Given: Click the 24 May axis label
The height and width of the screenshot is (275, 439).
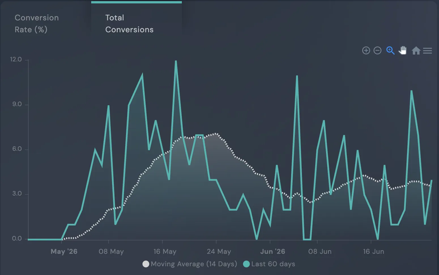Looking at the screenshot, I should [x=219, y=252].
